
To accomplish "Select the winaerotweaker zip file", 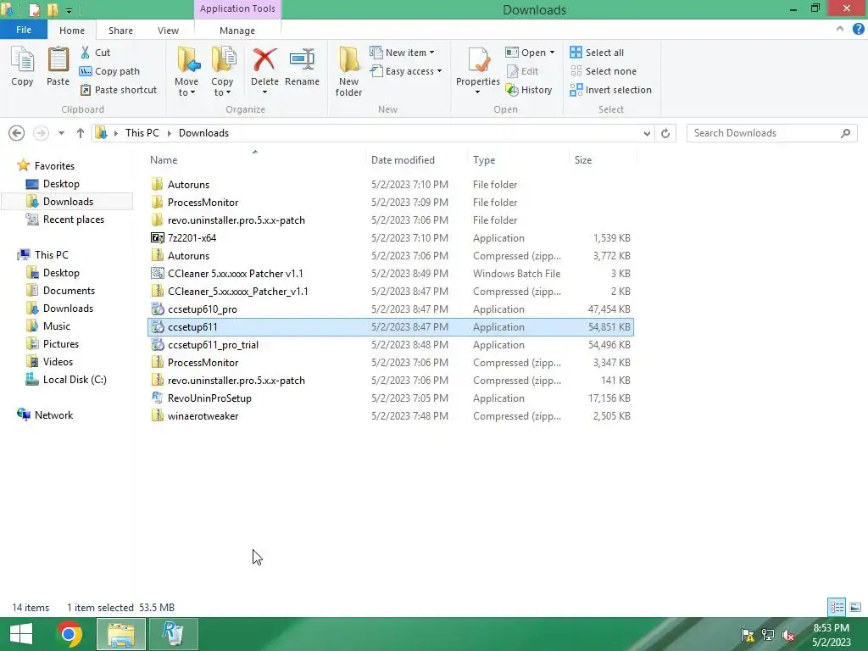I will coord(391,415).
